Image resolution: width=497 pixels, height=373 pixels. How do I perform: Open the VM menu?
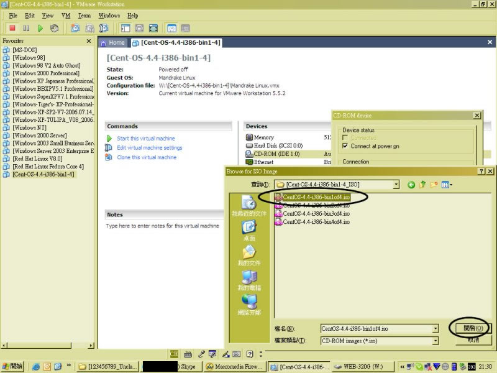(x=66, y=16)
